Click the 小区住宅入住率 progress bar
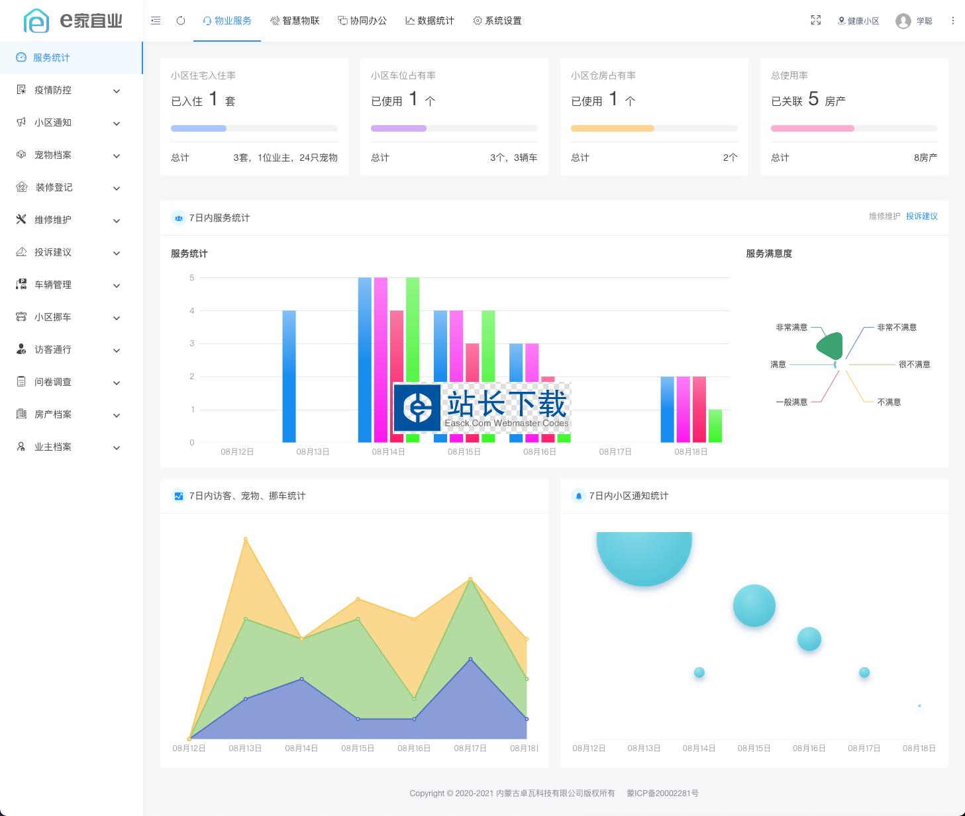 click(254, 128)
